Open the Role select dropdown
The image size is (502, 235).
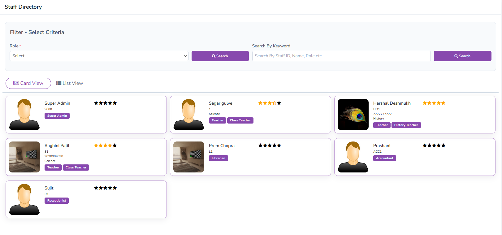[99, 56]
